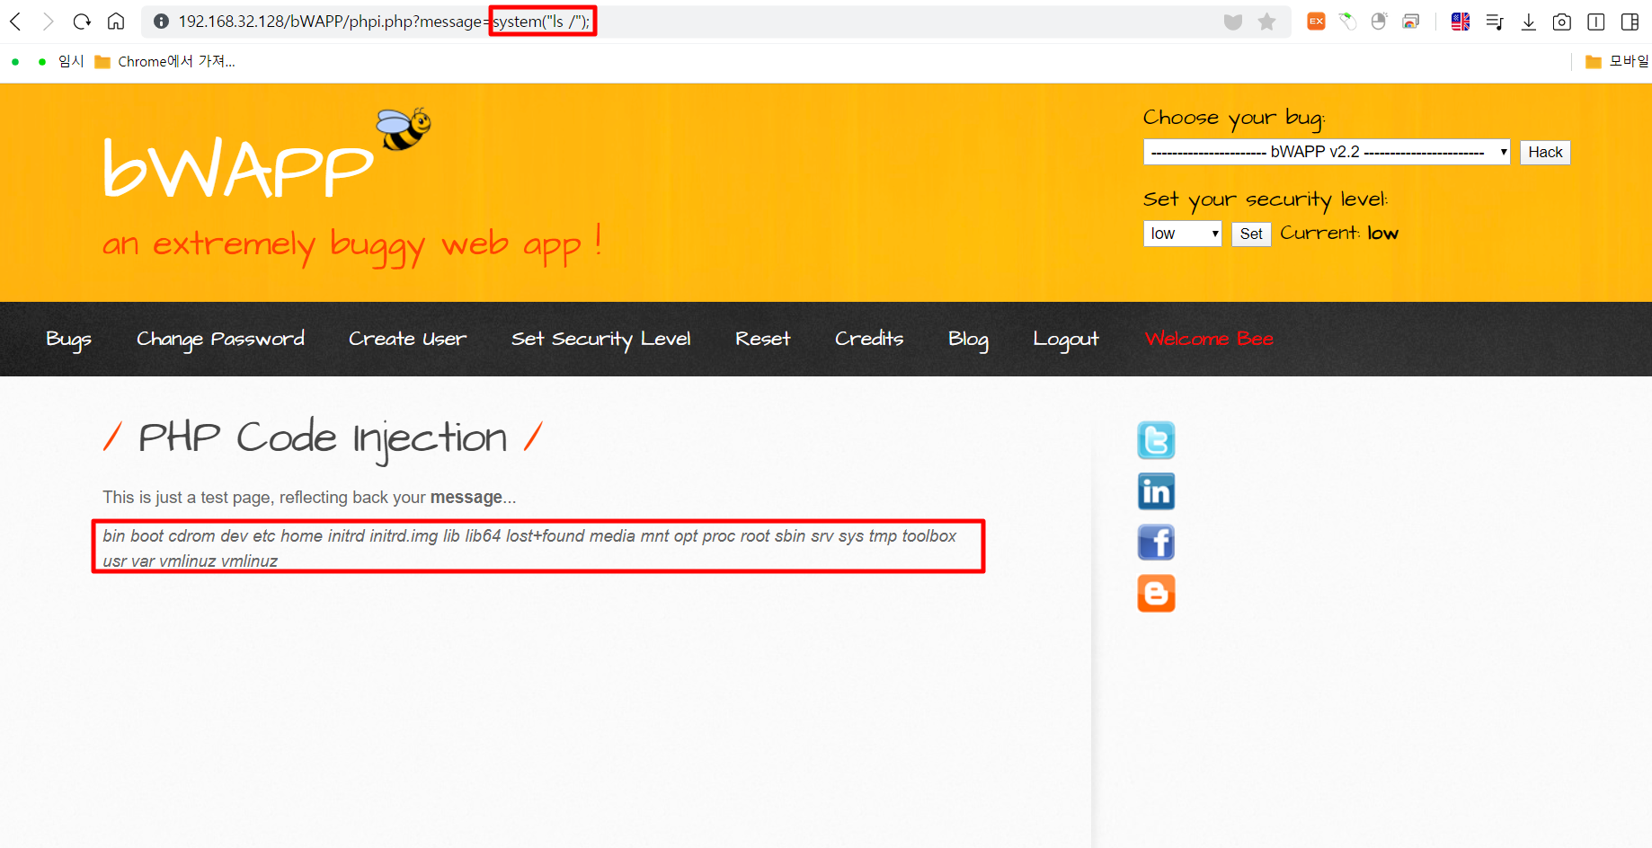The height and width of the screenshot is (848, 1652).
Task: Open the Credits menu item
Action: tap(869, 339)
